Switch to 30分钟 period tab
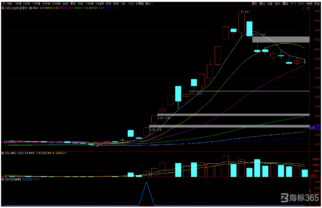 (x=46, y=4)
